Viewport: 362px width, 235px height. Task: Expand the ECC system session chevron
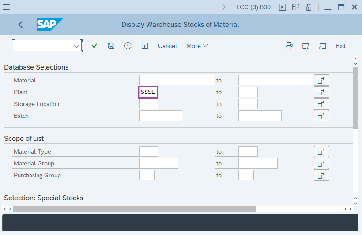point(224,7)
